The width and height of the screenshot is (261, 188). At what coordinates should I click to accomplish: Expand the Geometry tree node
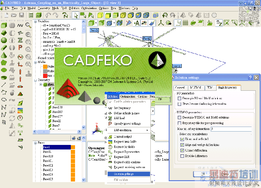click(x=35, y=80)
